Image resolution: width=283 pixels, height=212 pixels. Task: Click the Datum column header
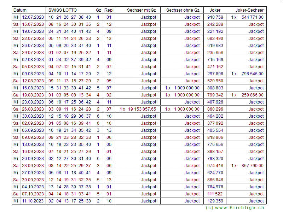[x=20, y=10]
